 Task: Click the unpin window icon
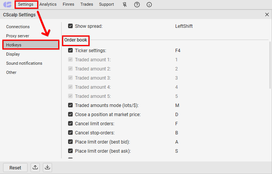pyautogui.click(x=125, y=5)
